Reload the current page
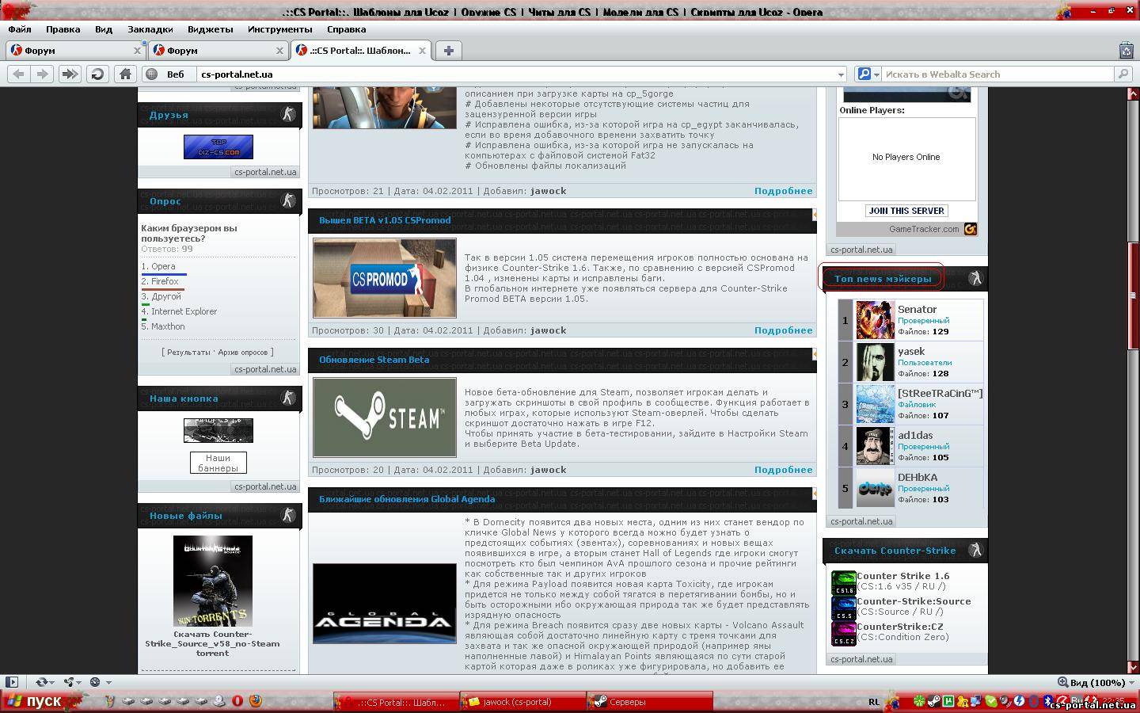Screen dimensions: 1140x713 coord(97,74)
